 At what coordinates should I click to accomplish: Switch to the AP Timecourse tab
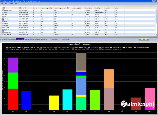[x=4, y=39]
